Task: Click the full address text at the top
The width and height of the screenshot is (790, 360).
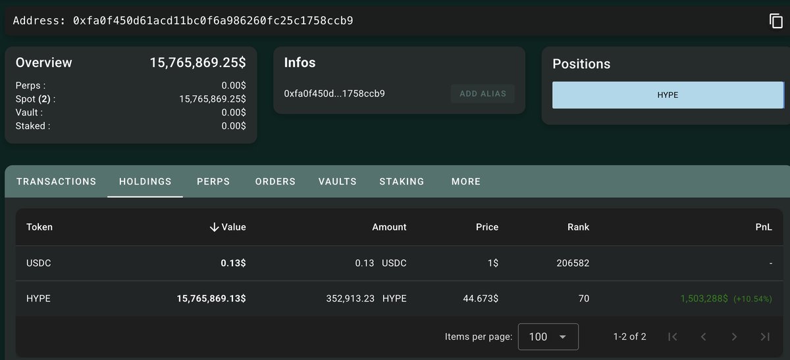Action: [213, 20]
